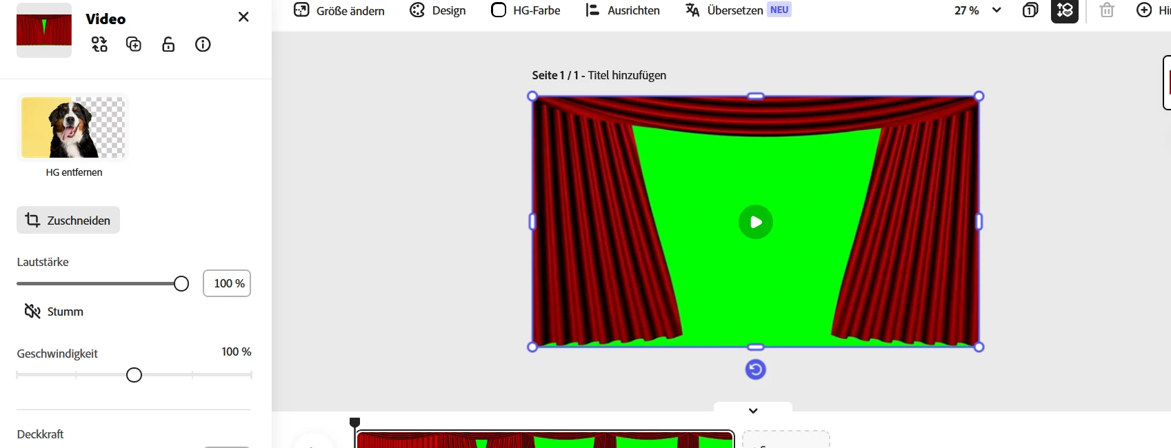Image resolution: width=1171 pixels, height=448 pixels.
Task: Click the replace video icon
Action: click(x=99, y=44)
